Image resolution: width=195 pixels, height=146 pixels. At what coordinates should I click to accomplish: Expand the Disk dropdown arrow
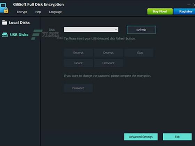(x=116, y=30)
